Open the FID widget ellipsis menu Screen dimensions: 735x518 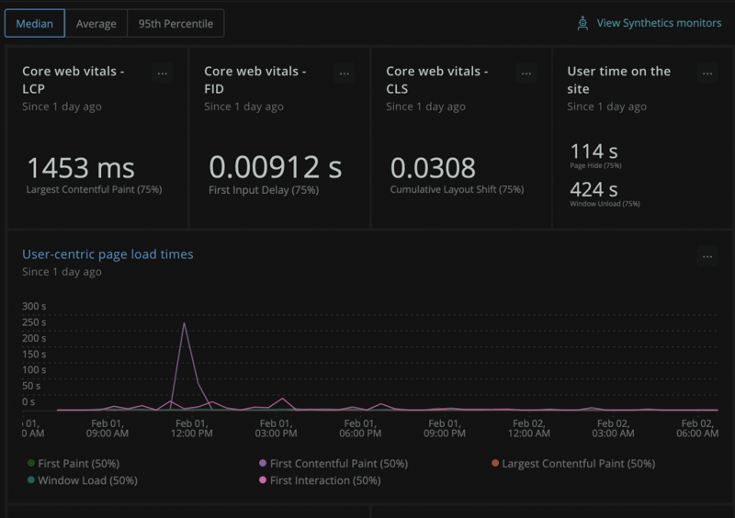pos(344,73)
